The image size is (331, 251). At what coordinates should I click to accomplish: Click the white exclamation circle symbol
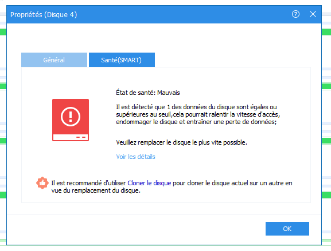(71, 117)
